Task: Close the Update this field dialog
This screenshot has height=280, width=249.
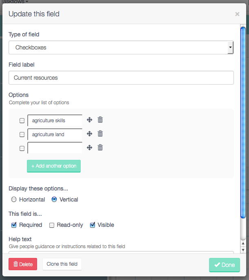Action: pyautogui.click(x=237, y=14)
